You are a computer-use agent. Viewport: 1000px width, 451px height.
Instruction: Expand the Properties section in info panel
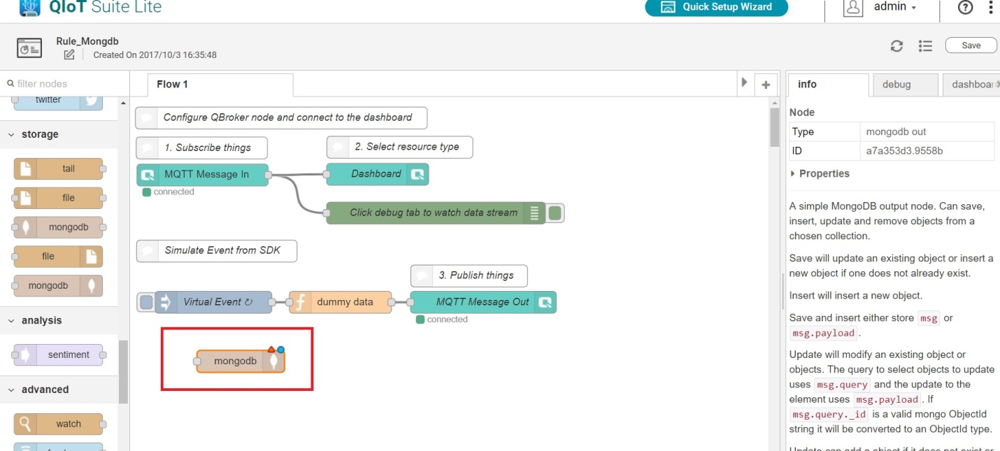(820, 173)
